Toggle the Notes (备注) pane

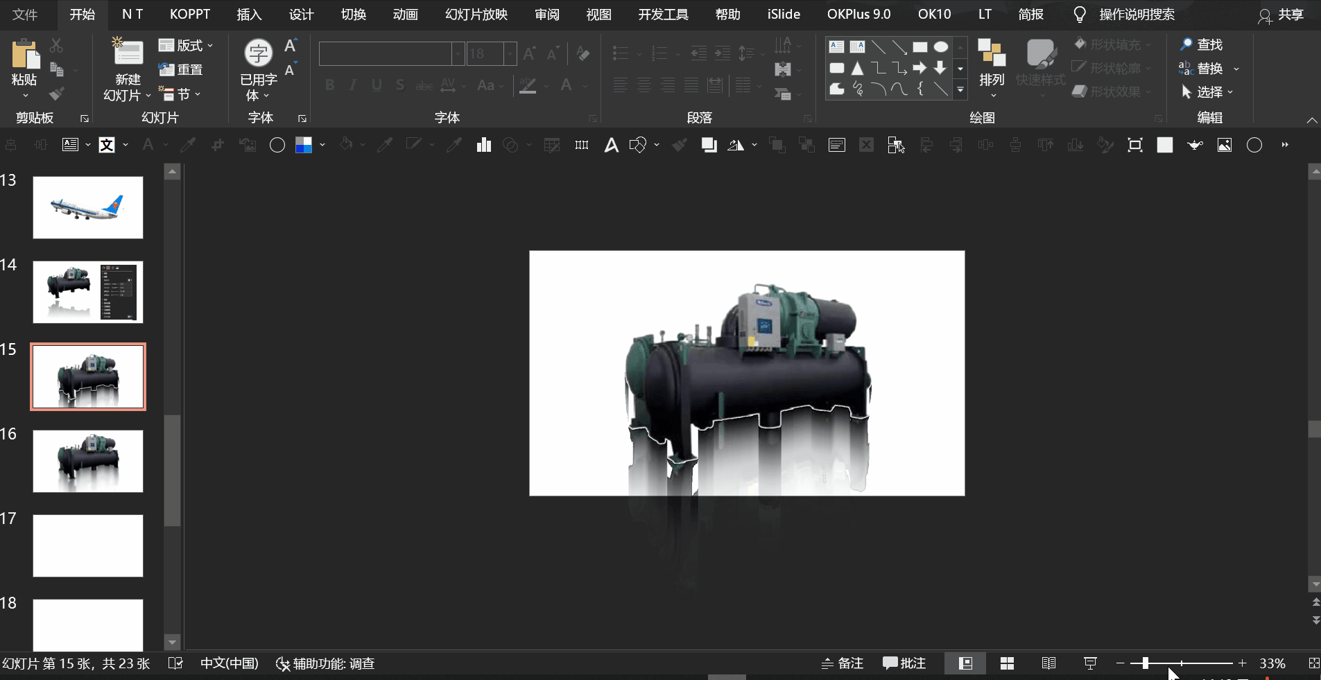point(843,663)
